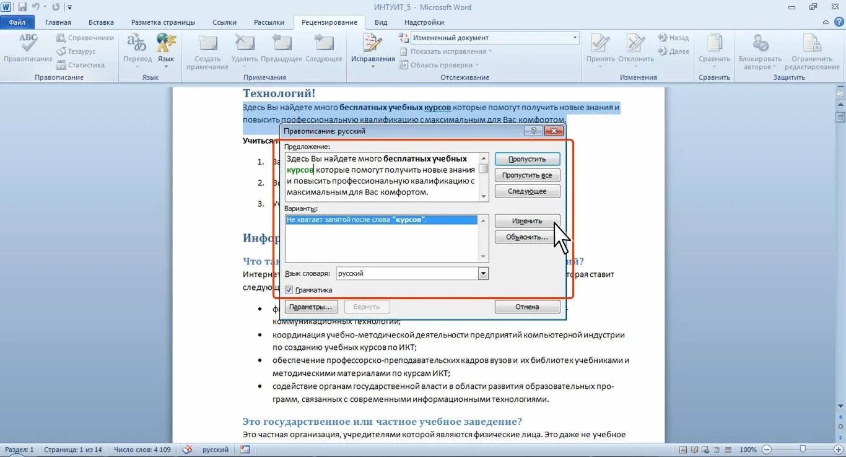
Task: Expand Область проверки reviewing pane menu
Action: click(440, 65)
